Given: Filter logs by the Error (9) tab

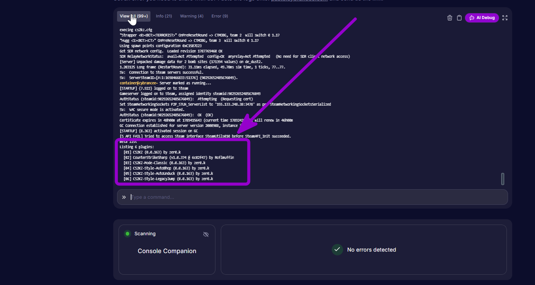Looking at the screenshot, I should [220, 16].
